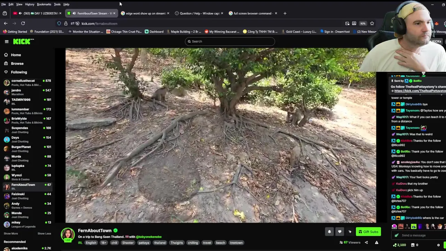Click the browser back arrow
Viewport: 446px width, 251px height.
(x=6, y=23)
